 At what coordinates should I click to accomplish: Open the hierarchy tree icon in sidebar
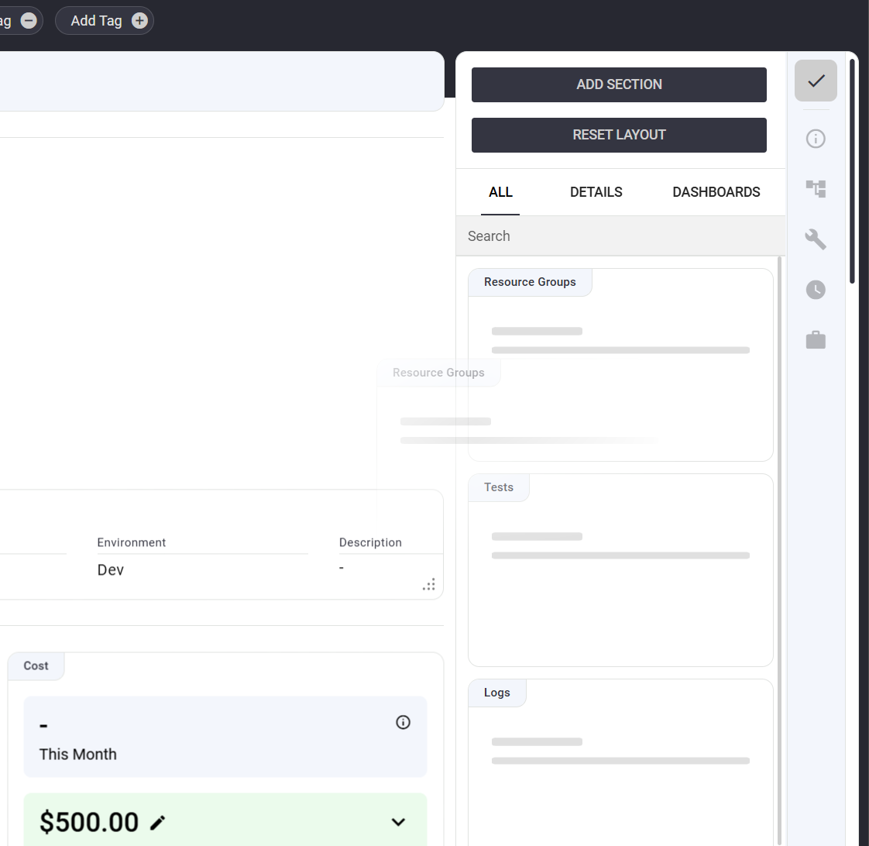coord(816,188)
